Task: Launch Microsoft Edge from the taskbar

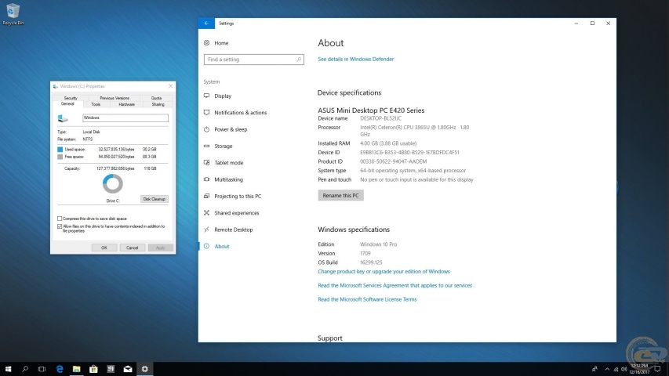Action: pos(60,369)
